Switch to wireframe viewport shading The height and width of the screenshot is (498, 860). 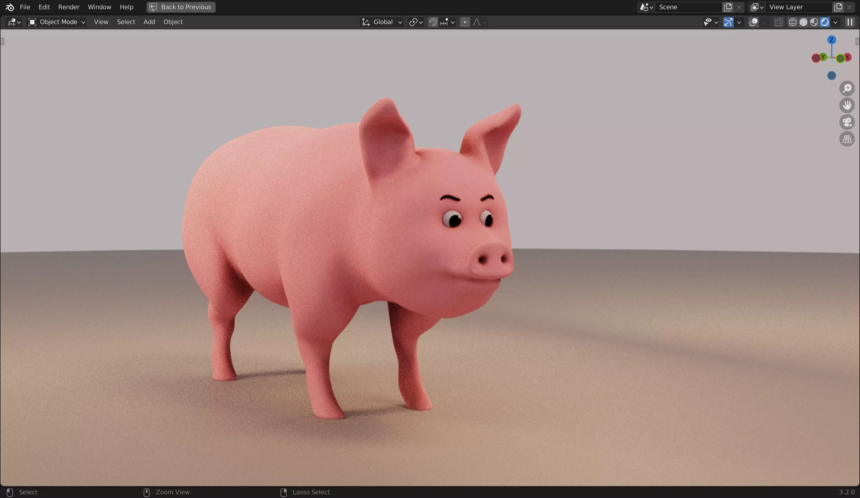[x=793, y=22]
